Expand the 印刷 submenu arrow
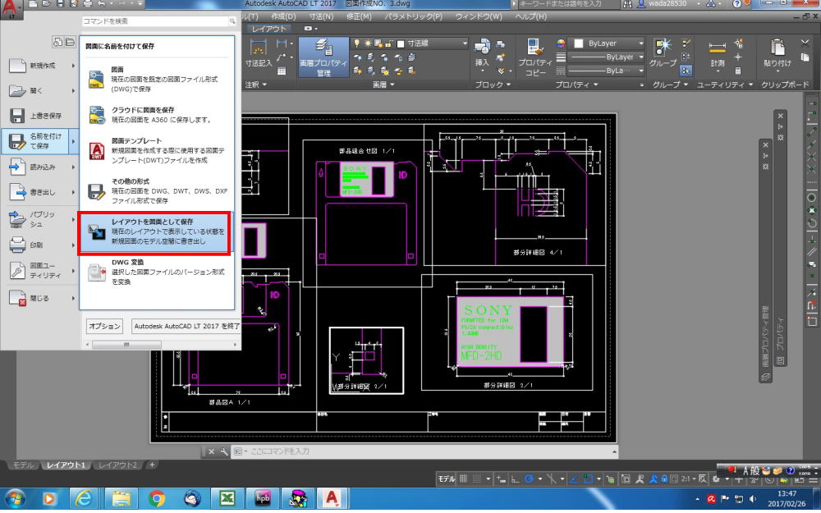821x513 pixels. 73,245
